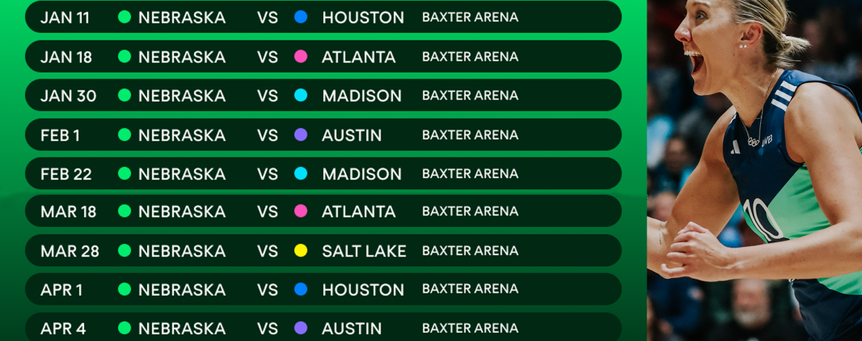Click the green Nebraska dot in the Mar 18 row
Image resolution: width=862 pixels, height=341 pixels.
(x=125, y=211)
